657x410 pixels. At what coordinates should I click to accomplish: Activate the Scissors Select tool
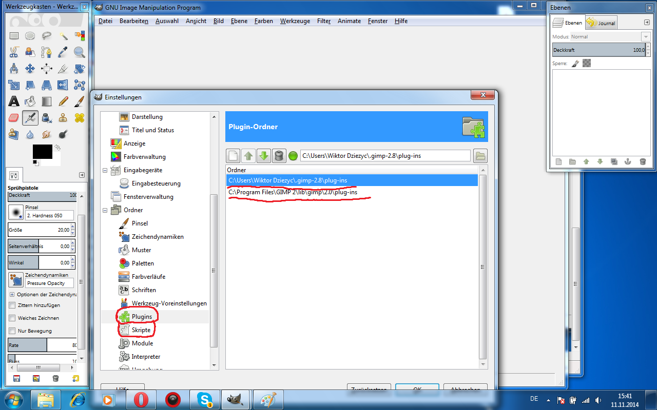point(14,52)
